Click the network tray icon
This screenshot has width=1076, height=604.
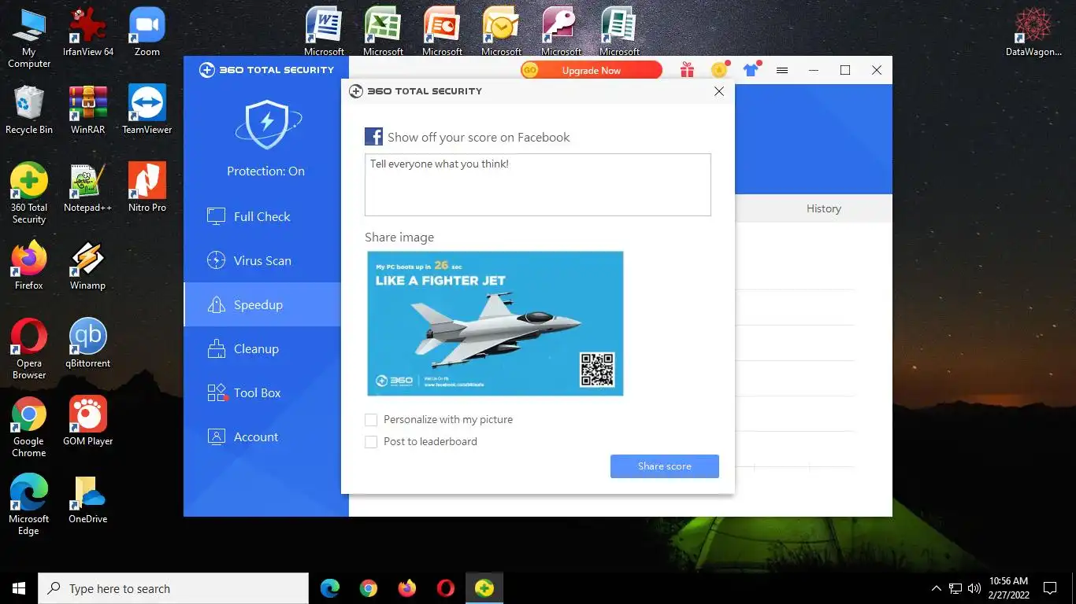pyautogui.click(x=955, y=588)
